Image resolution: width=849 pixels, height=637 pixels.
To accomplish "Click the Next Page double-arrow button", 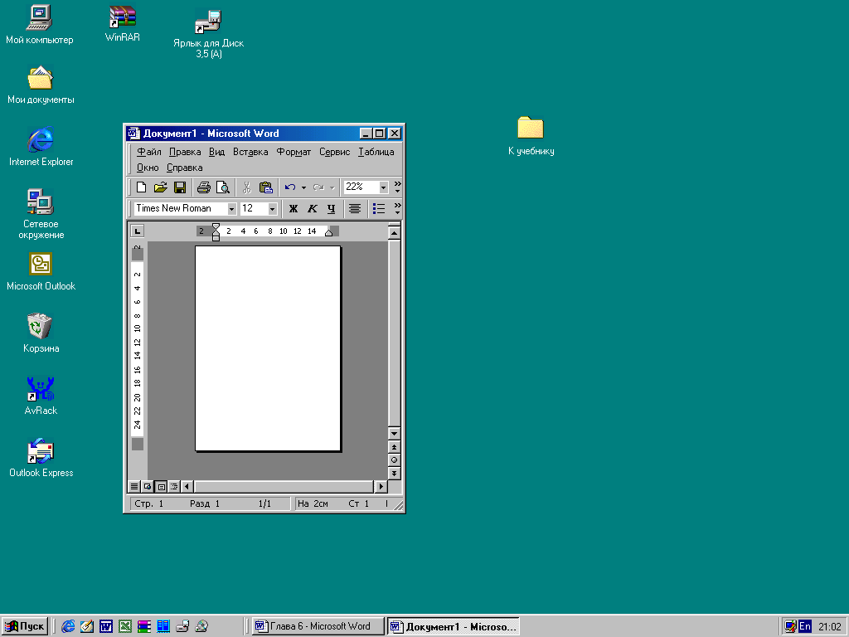I will click(x=394, y=473).
